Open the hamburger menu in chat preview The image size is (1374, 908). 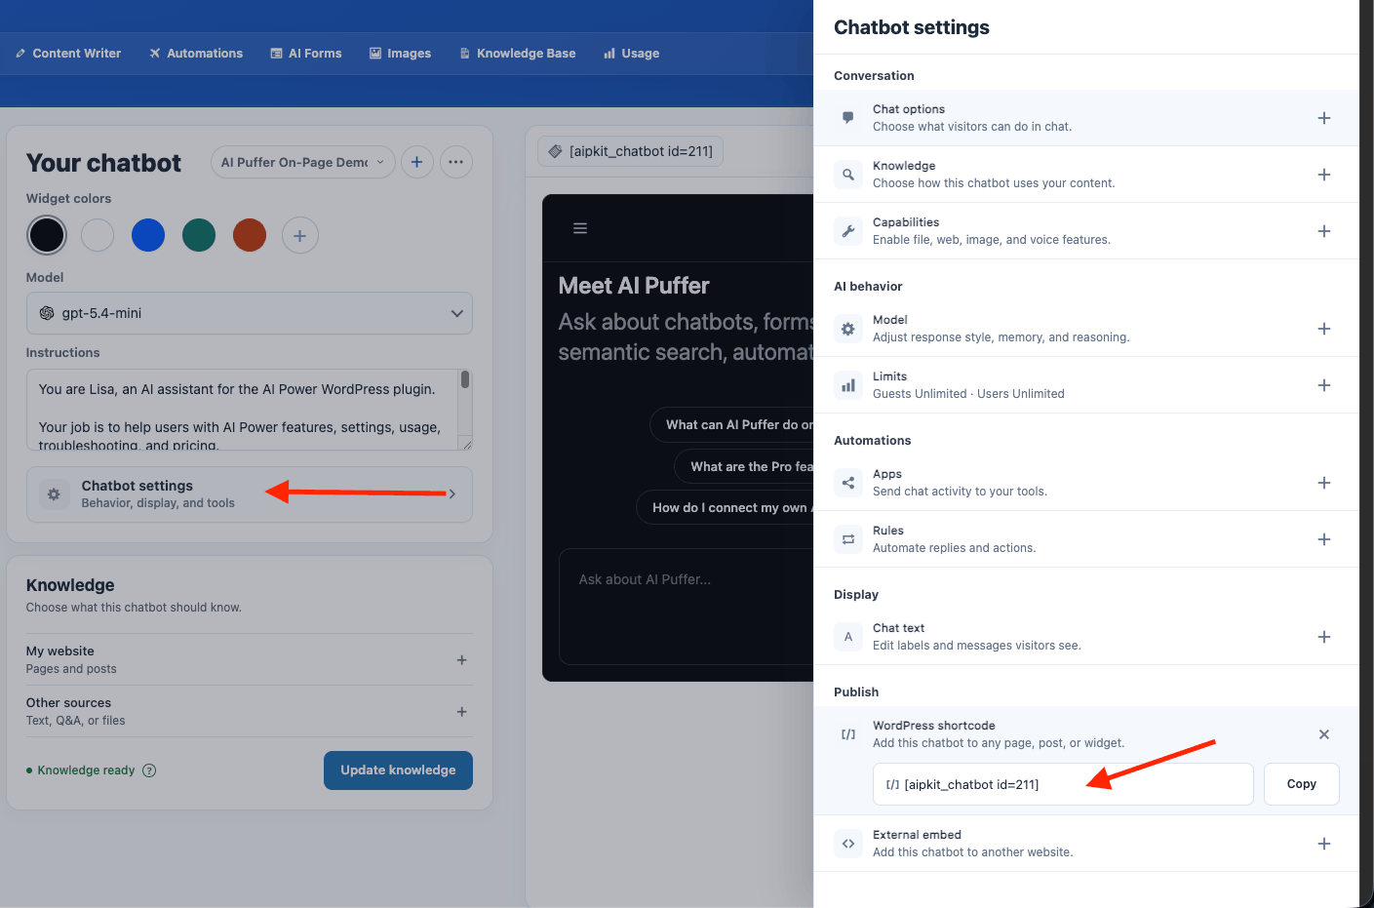click(x=580, y=228)
